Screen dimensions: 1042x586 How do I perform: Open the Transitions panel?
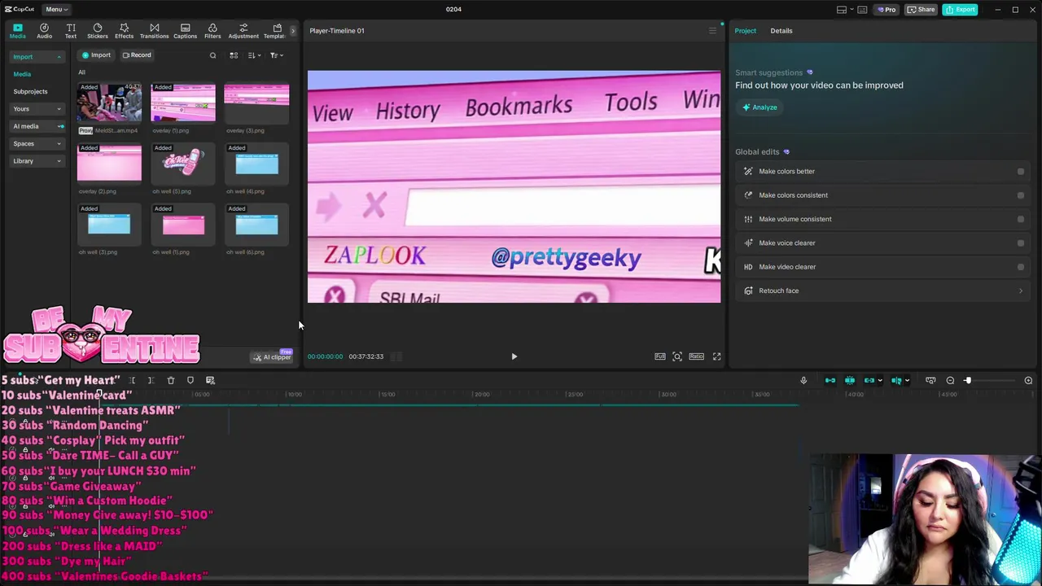(154, 31)
